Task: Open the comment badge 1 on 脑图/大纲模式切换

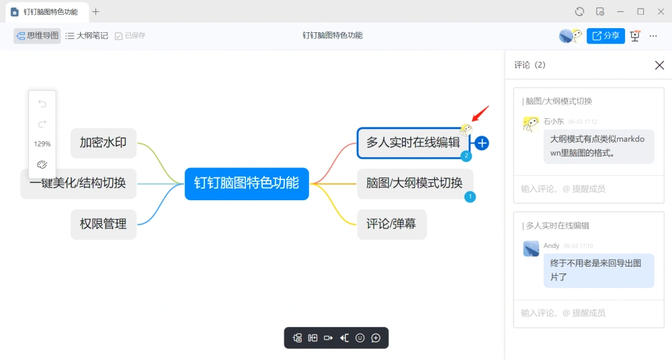Action: (470, 197)
